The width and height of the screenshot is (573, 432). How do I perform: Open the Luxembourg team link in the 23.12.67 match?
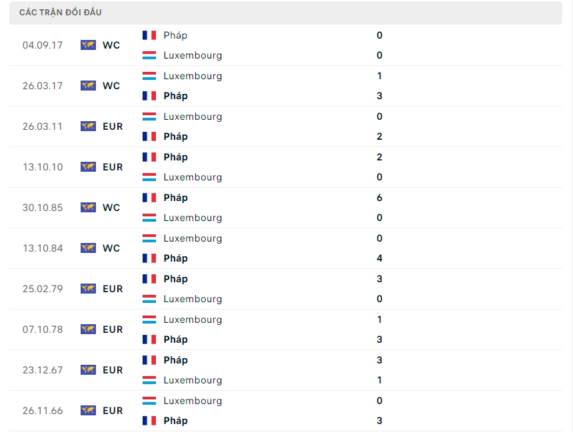193,380
